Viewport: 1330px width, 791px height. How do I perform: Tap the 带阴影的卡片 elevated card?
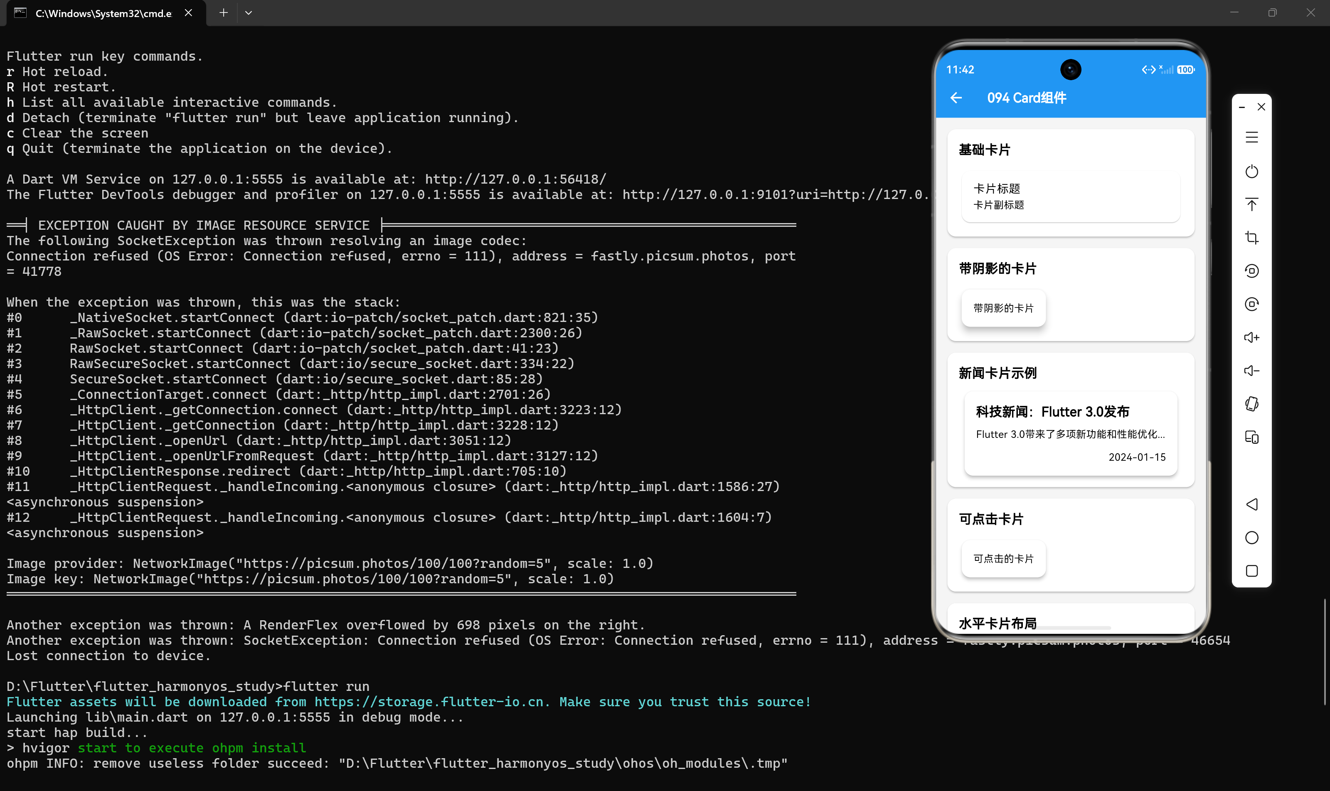pos(1003,308)
